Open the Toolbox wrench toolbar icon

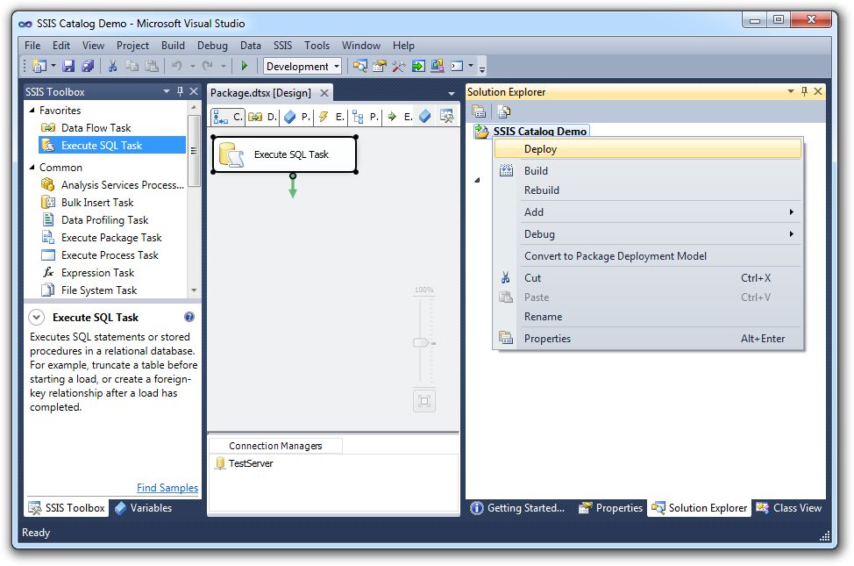pyautogui.click(x=399, y=66)
